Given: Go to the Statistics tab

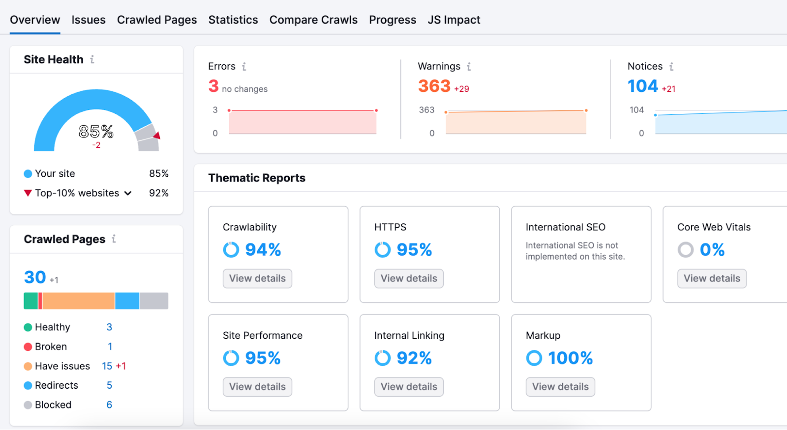Looking at the screenshot, I should 233,20.
